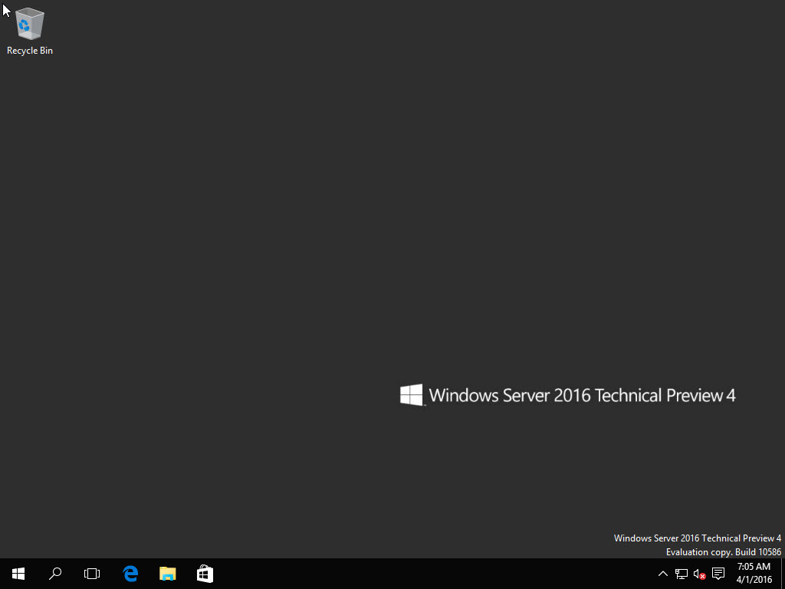The image size is (785, 589).
Task: Open the Action Center
Action: 718,573
